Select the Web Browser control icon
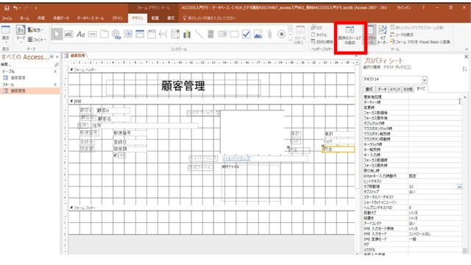The height and width of the screenshot is (265, 471). pos(128,35)
